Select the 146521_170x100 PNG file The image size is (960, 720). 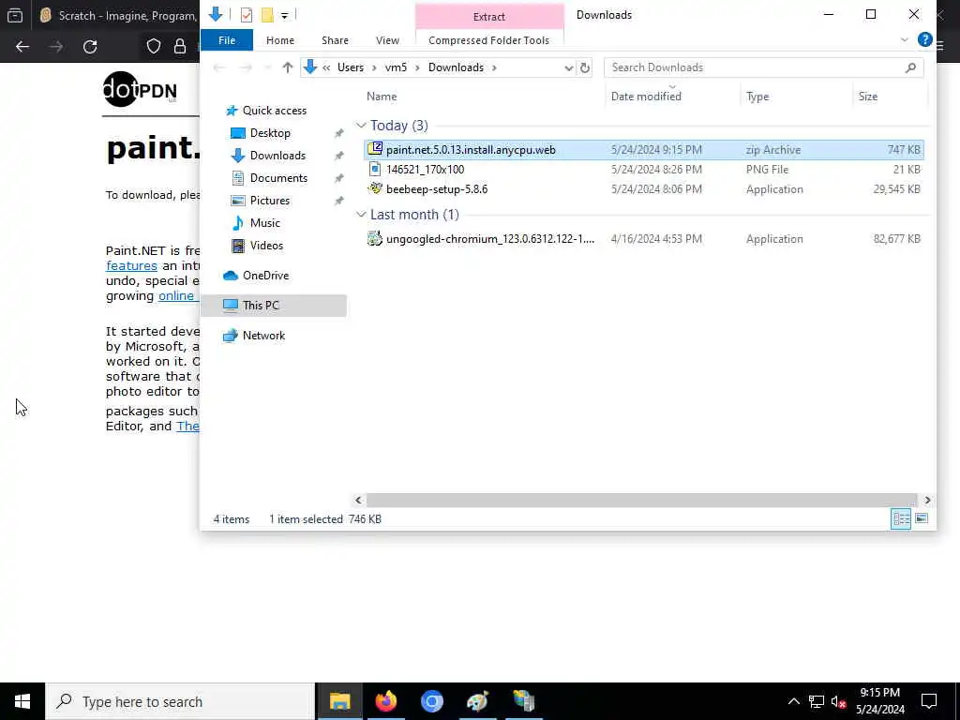click(x=643, y=170)
